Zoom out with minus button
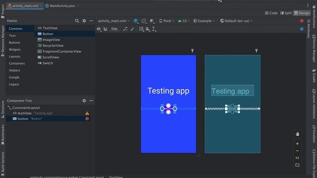 297,151
